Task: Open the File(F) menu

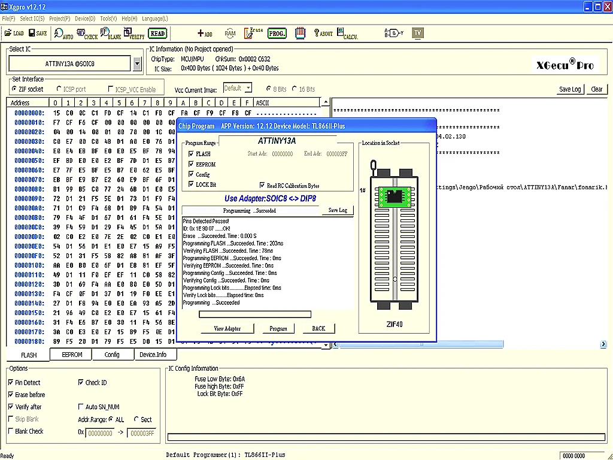Action: coord(8,19)
